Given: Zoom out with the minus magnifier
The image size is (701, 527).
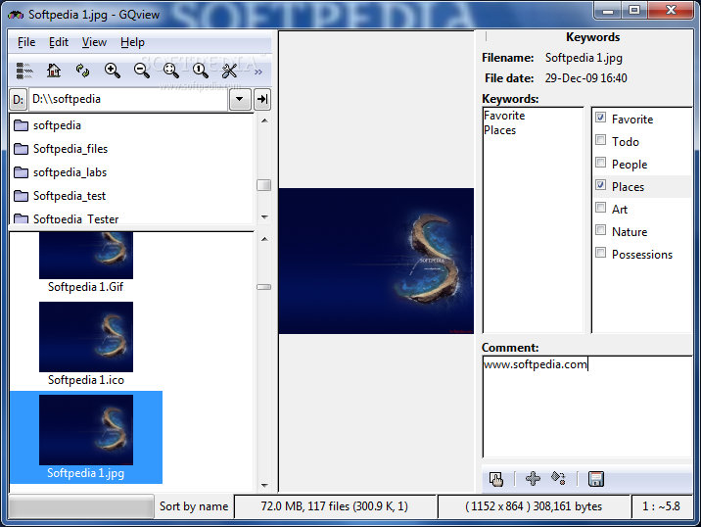Looking at the screenshot, I should (142, 71).
